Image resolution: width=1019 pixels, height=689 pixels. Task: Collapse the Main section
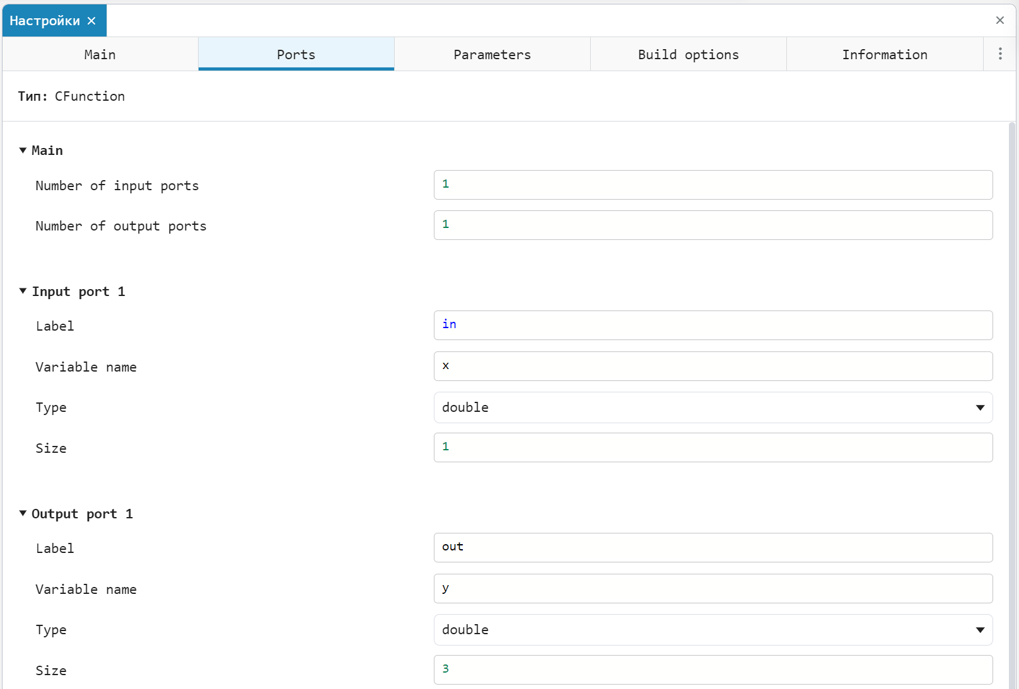pyautogui.click(x=23, y=151)
